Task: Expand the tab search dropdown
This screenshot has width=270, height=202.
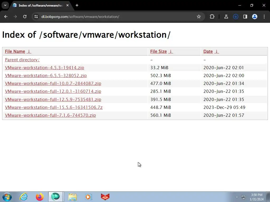Action: click(5, 5)
